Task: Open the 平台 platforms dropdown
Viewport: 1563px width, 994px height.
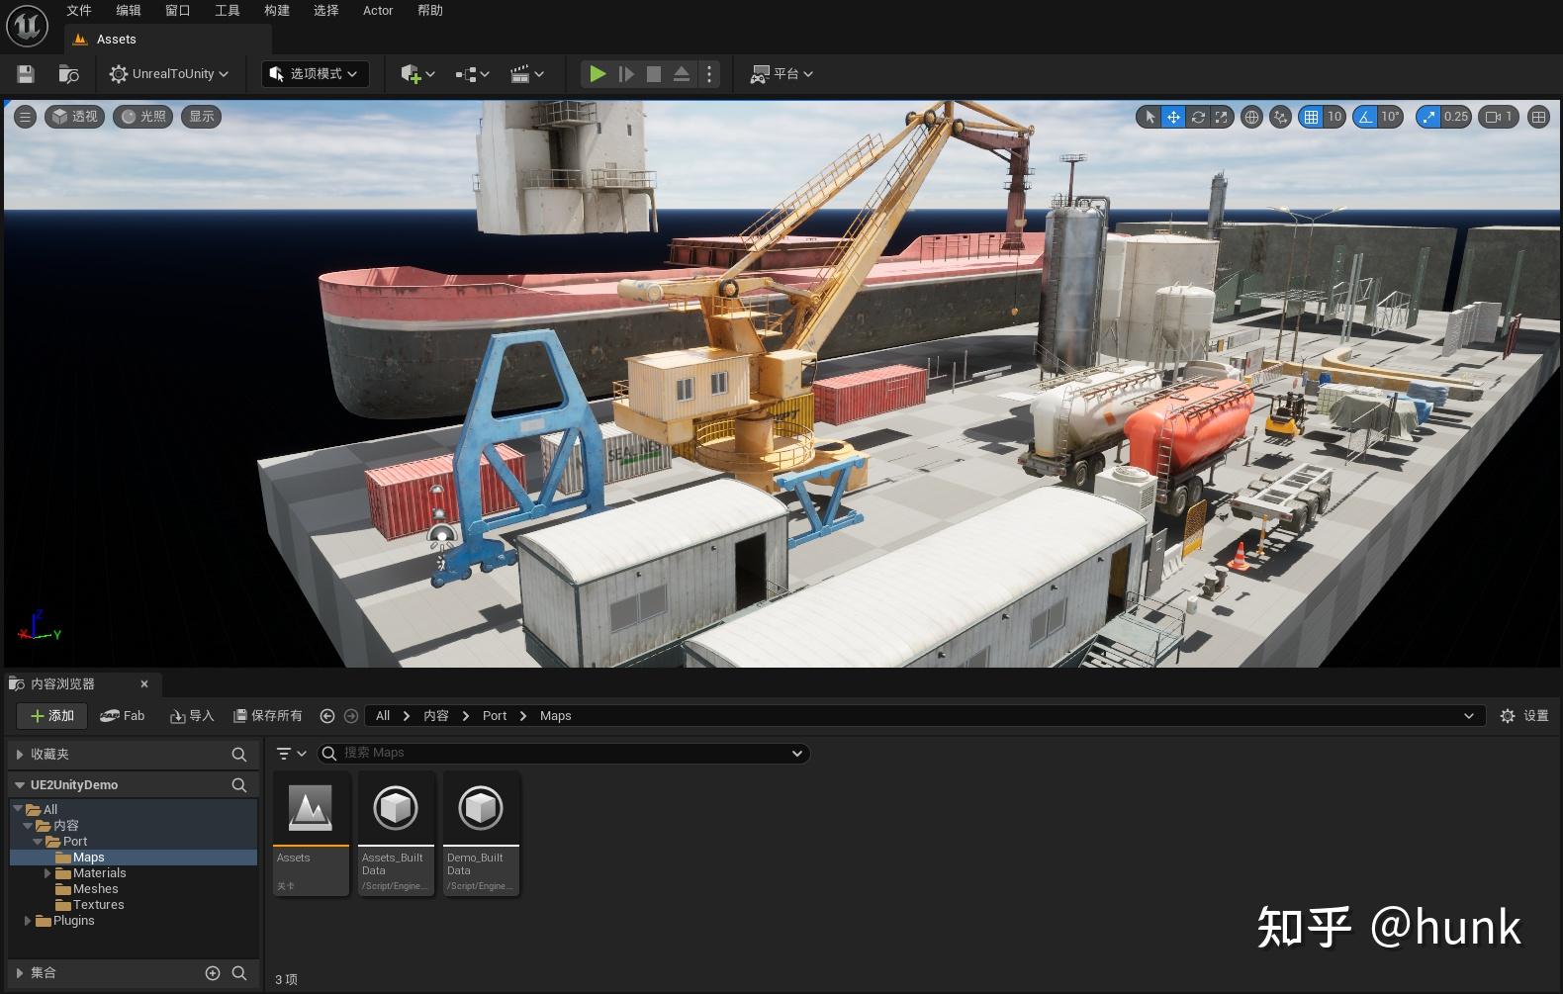Action: (x=781, y=74)
